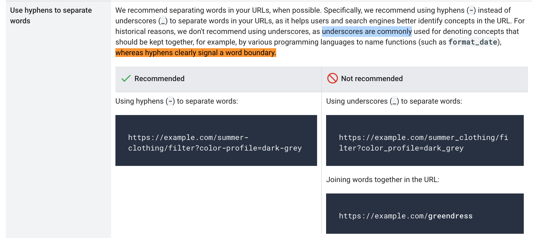Click the orange-highlighted 'whereas hyphens clearly signal' sentence

(x=196, y=52)
